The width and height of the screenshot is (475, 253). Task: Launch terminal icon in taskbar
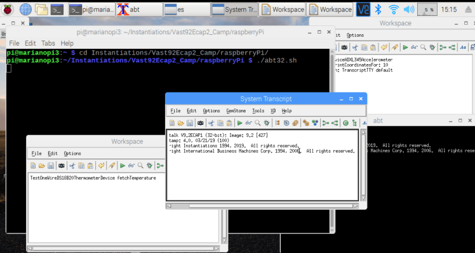click(57, 10)
